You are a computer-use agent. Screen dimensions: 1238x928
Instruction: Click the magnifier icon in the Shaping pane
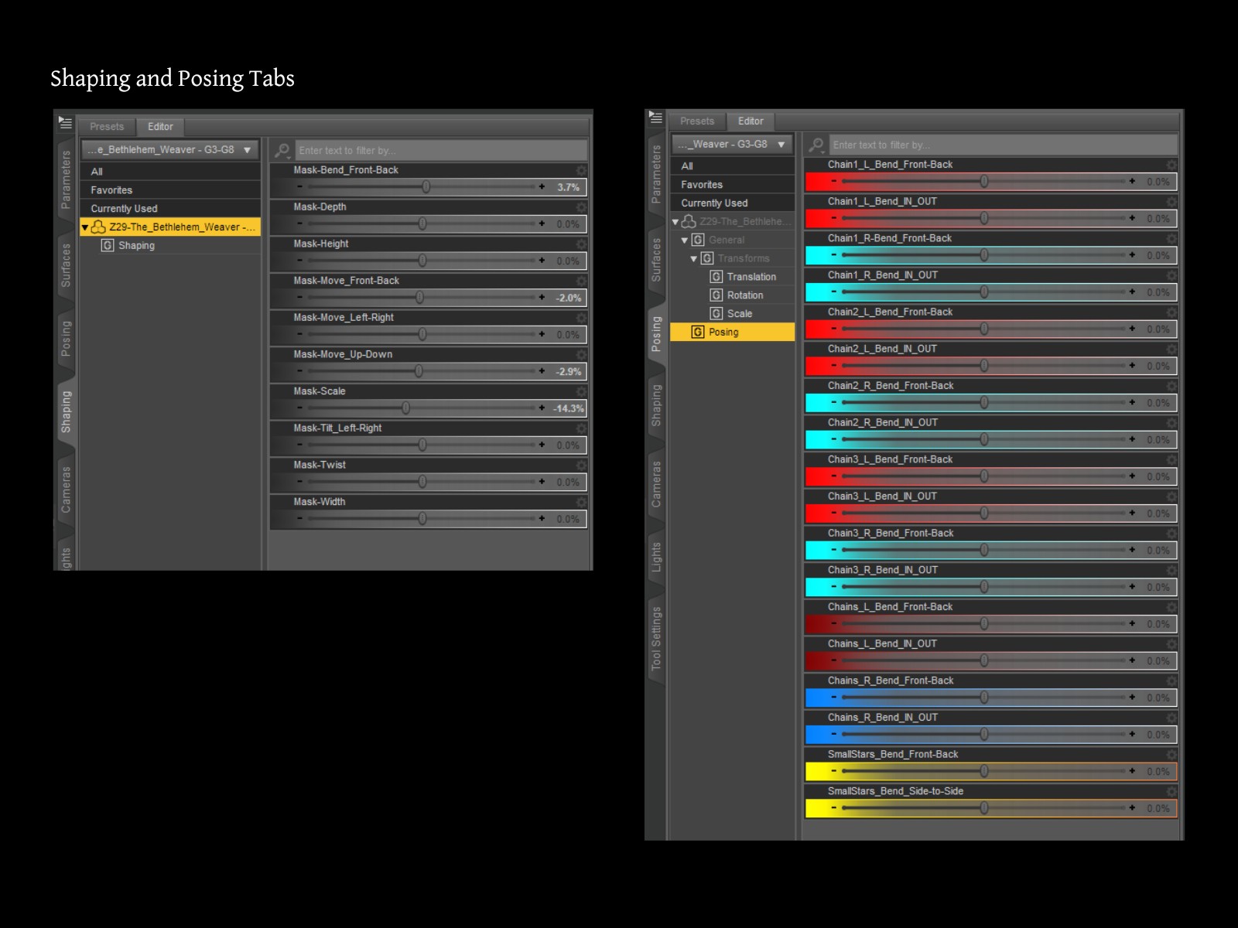(282, 150)
